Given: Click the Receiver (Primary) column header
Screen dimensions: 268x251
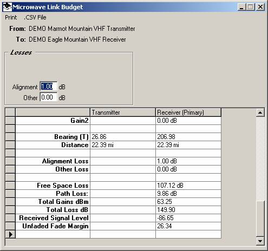Looking at the screenshot, I should click(188, 113).
